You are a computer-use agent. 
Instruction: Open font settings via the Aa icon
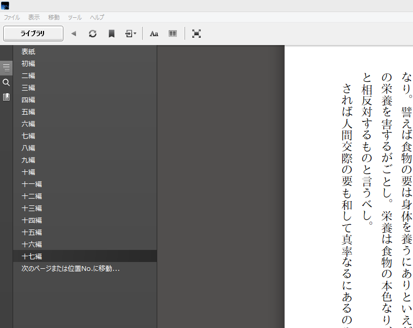[x=154, y=34]
